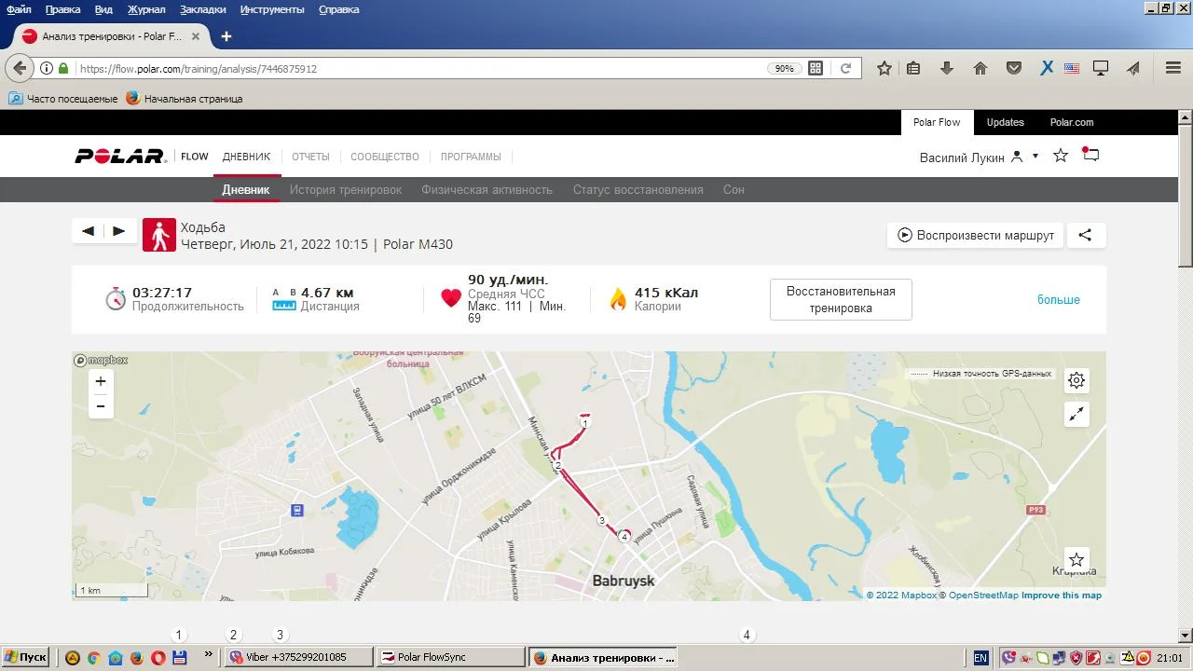Image resolution: width=1193 pixels, height=671 pixels.
Task: Go to Firefox home page icon
Action: pyautogui.click(x=980, y=68)
